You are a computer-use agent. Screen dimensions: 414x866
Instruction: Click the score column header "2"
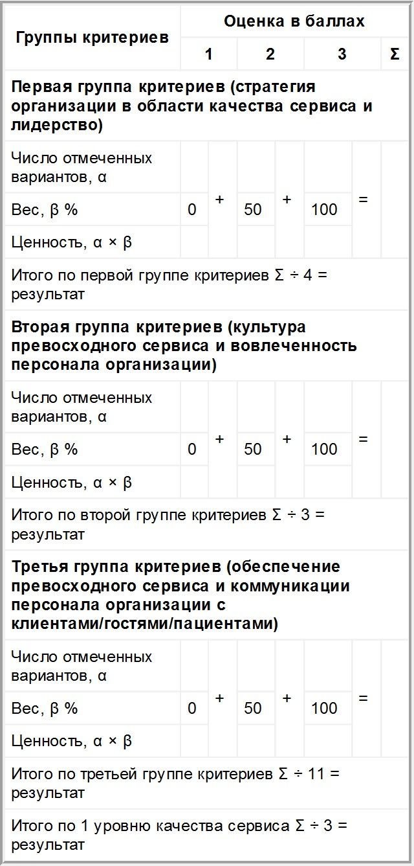point(270,54)
